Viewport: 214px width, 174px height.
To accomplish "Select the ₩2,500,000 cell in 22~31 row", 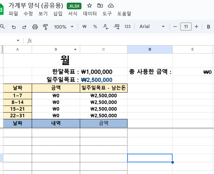I will 104,116.
